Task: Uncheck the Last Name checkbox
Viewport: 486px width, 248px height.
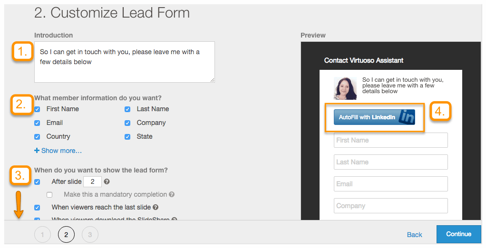Action: (x=127, y=109)
